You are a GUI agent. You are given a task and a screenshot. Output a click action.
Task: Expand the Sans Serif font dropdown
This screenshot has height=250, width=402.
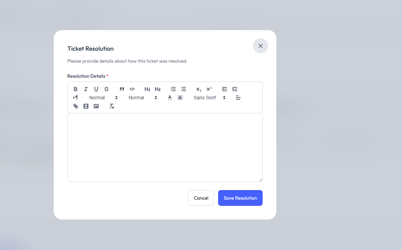[x=209, y=98]
